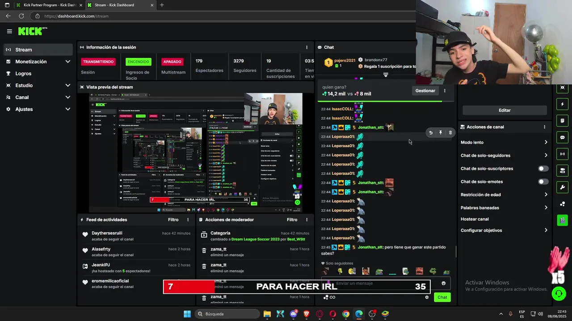Click the green Chat send button

(442, 297)
